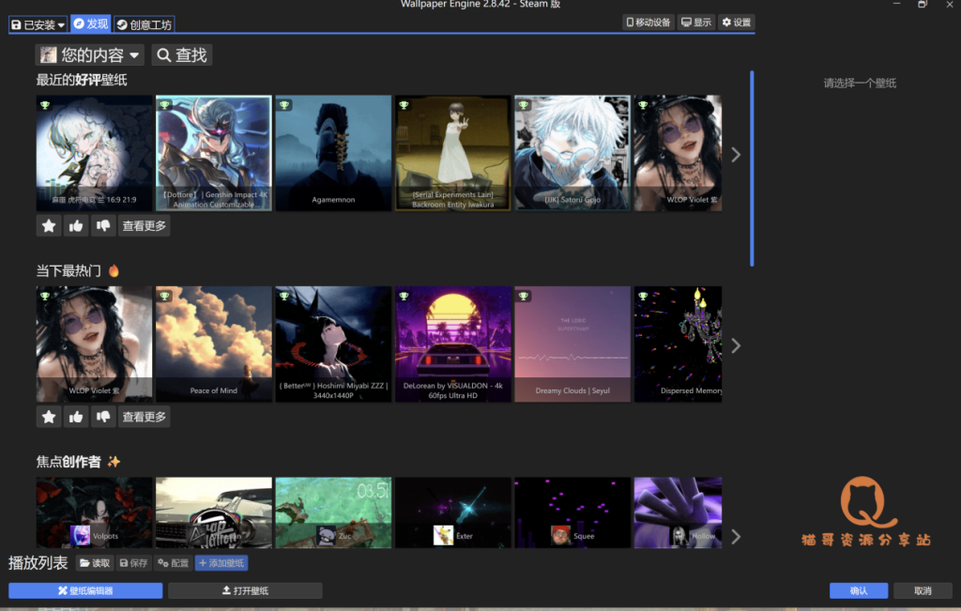Show next creators in 焦点创作者 row

(x=736, y=537)
